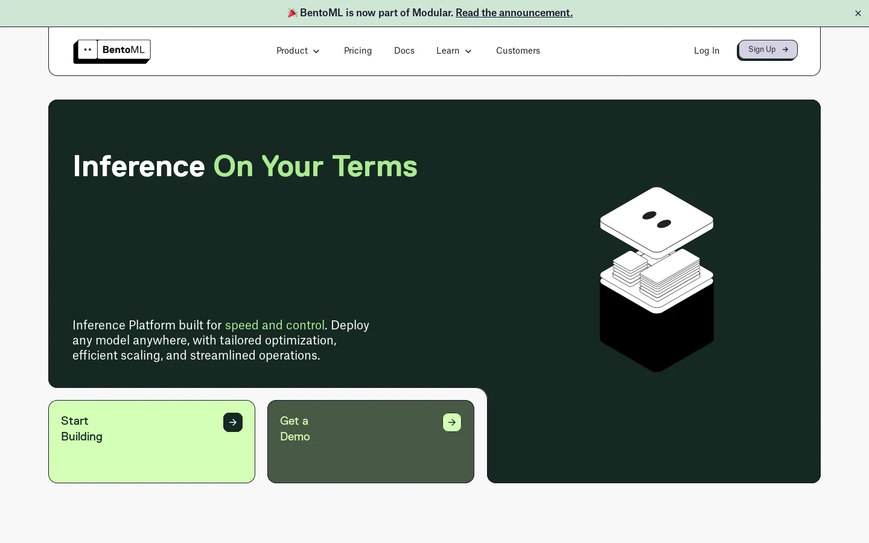Click the bento box illustration
869x543 pixels.
pyautogui.click(x=657, y=279)
